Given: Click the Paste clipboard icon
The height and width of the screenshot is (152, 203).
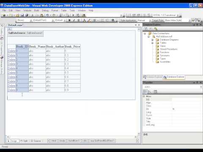Looking at the screenshot, I should pos(41,15).
